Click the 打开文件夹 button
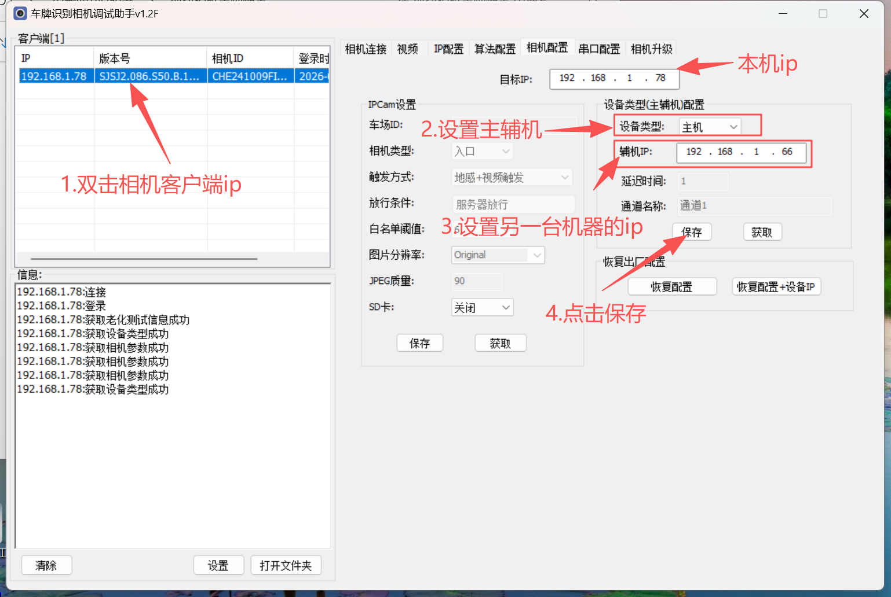Image resolution: width=891 pixels, height=597 pixels. point(286,565)
